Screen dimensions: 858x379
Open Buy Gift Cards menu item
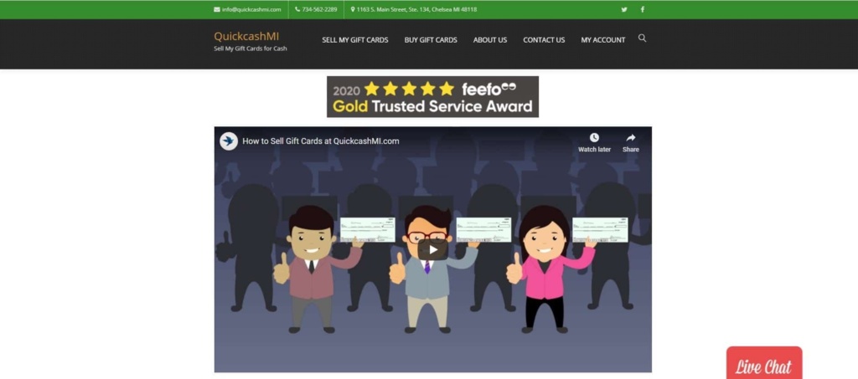[431, 40]
